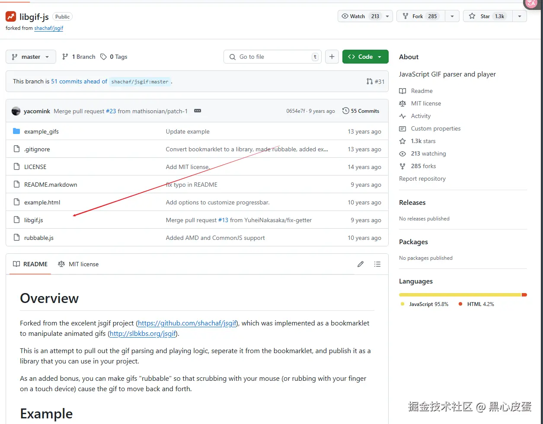Open the .gitignore file
This screenshot has height=424, width=543.
tap(37, 149)
